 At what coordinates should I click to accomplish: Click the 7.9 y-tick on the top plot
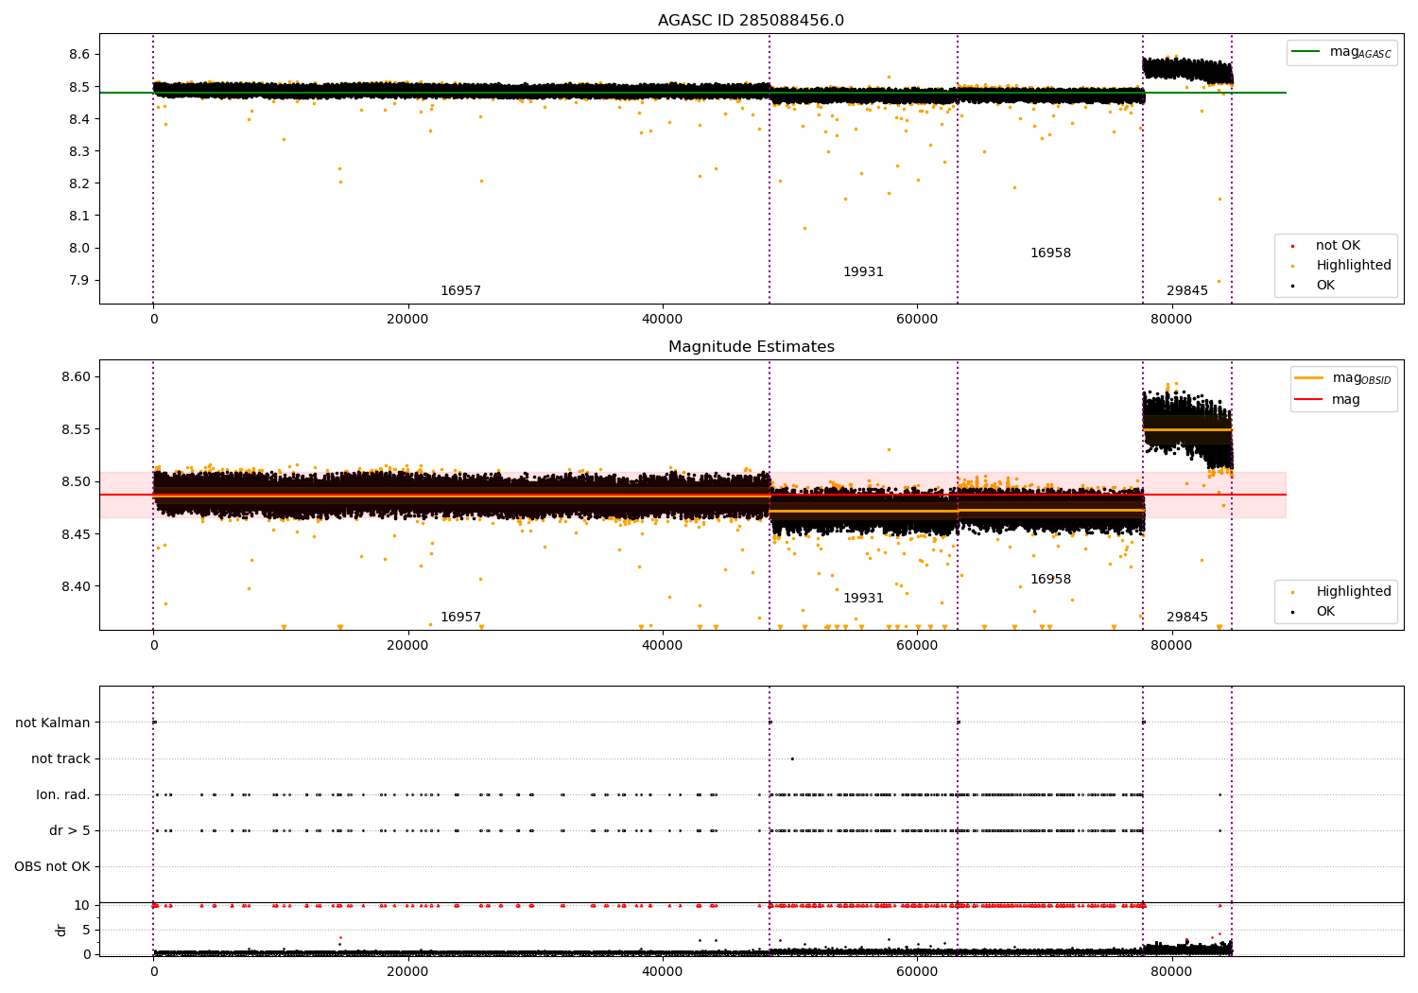pos(79,280)
